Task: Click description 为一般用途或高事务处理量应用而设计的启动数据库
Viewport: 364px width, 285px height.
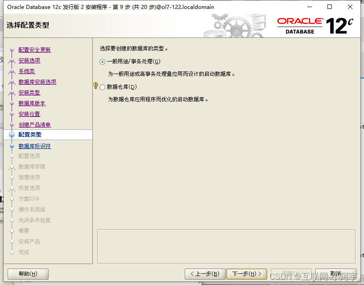Action: (171, 74)
